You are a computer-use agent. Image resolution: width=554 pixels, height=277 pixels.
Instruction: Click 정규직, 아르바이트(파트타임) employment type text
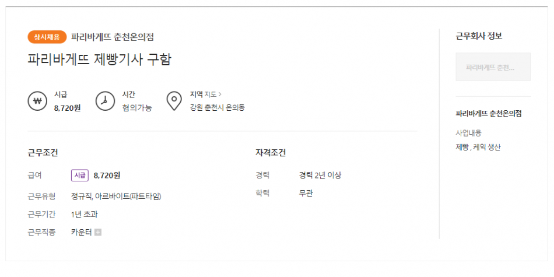tap(116, 196)
